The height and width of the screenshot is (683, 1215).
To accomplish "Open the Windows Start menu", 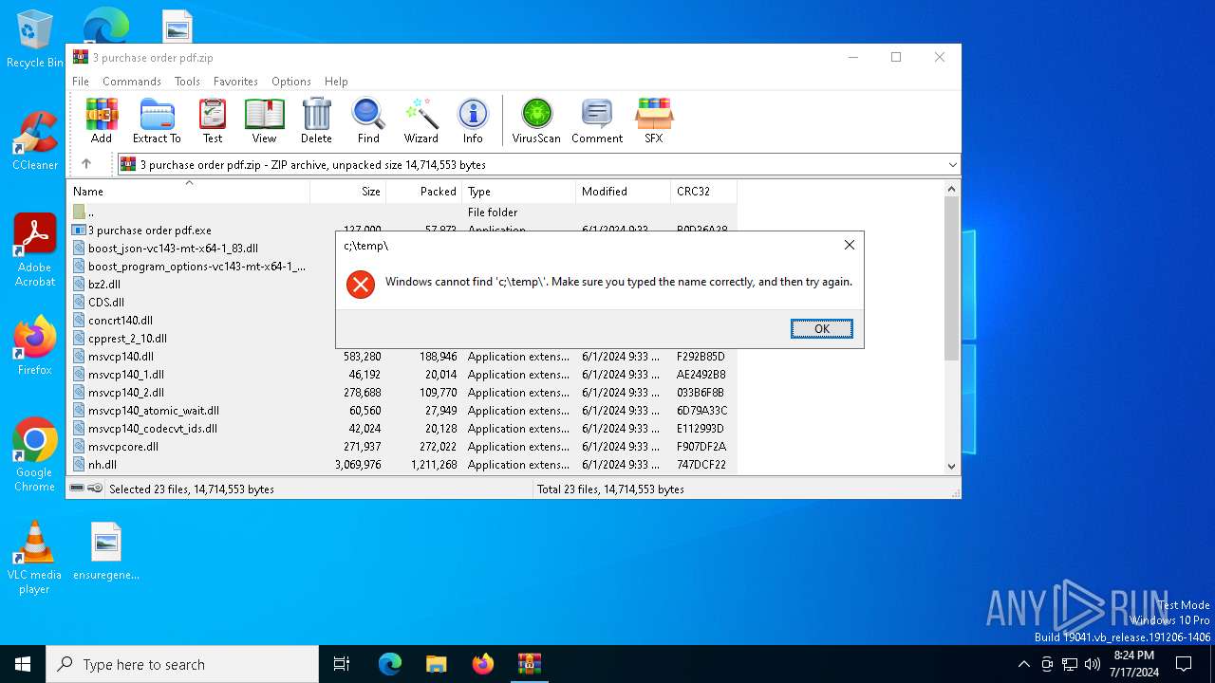I will (x=23, y=664).
